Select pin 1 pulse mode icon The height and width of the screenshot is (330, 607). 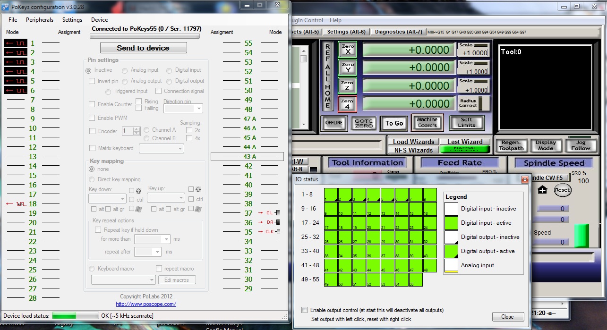click(x=16, y=43)
